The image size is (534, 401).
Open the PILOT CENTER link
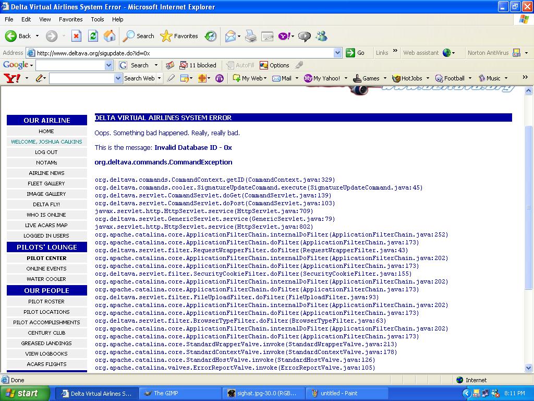point(46,258)
